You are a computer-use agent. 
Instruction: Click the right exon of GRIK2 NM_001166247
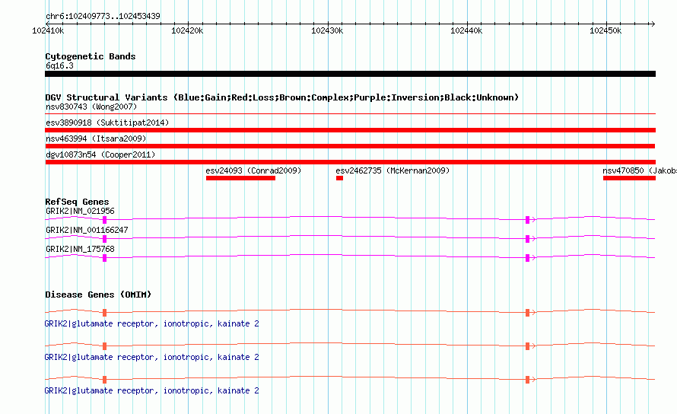[527, 239]
